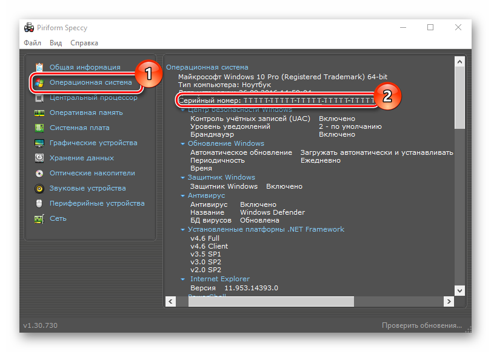The image size is (491, 352).
Task: Open Графические устройства section
Action: 93,143
